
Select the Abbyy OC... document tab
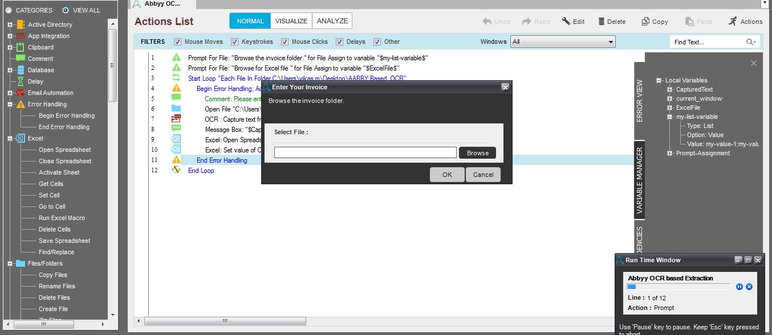(162, 3)
